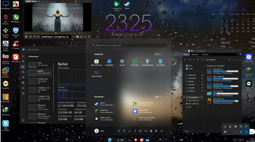255x142 pixels.
Task: Pause playback in GOM Player
Action: click(x=26, y=37)
